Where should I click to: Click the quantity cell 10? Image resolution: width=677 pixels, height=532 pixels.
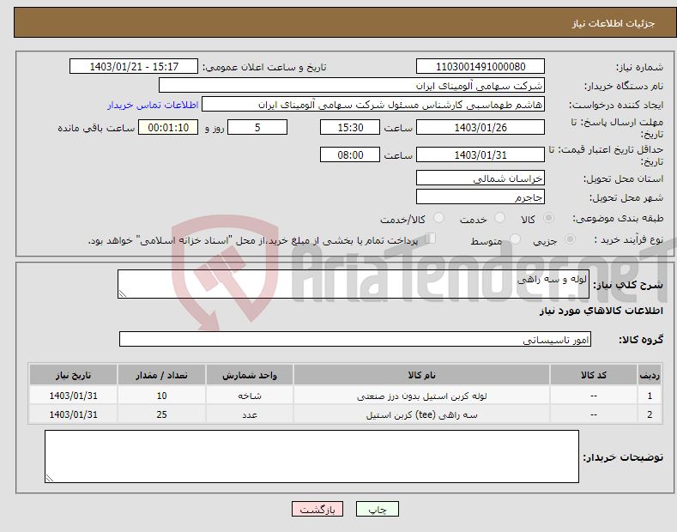pos(161,396)
